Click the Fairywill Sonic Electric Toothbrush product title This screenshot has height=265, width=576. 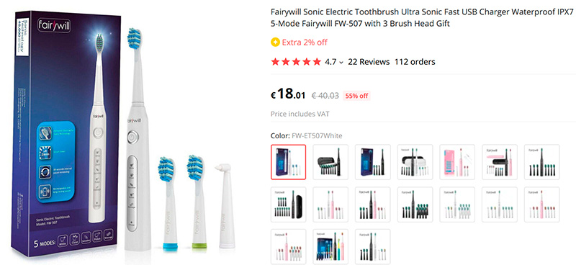pos(422,18)
